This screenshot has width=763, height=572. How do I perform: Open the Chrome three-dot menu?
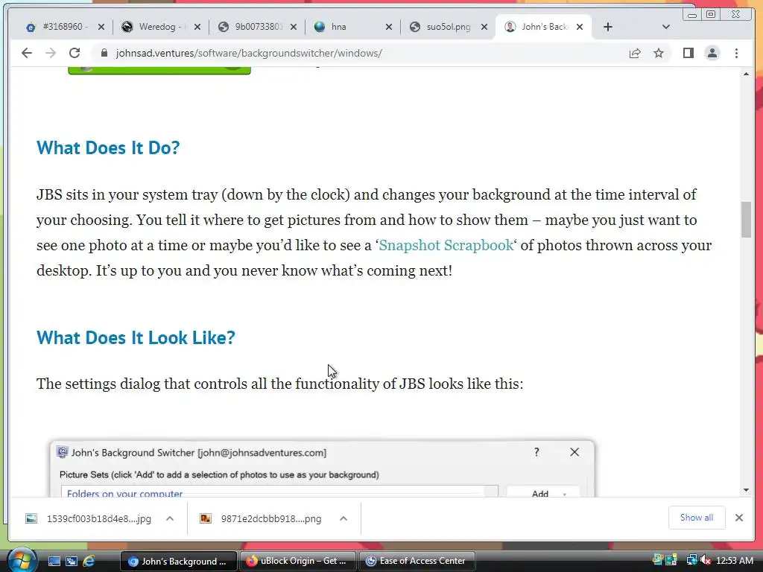pos(736,53)
